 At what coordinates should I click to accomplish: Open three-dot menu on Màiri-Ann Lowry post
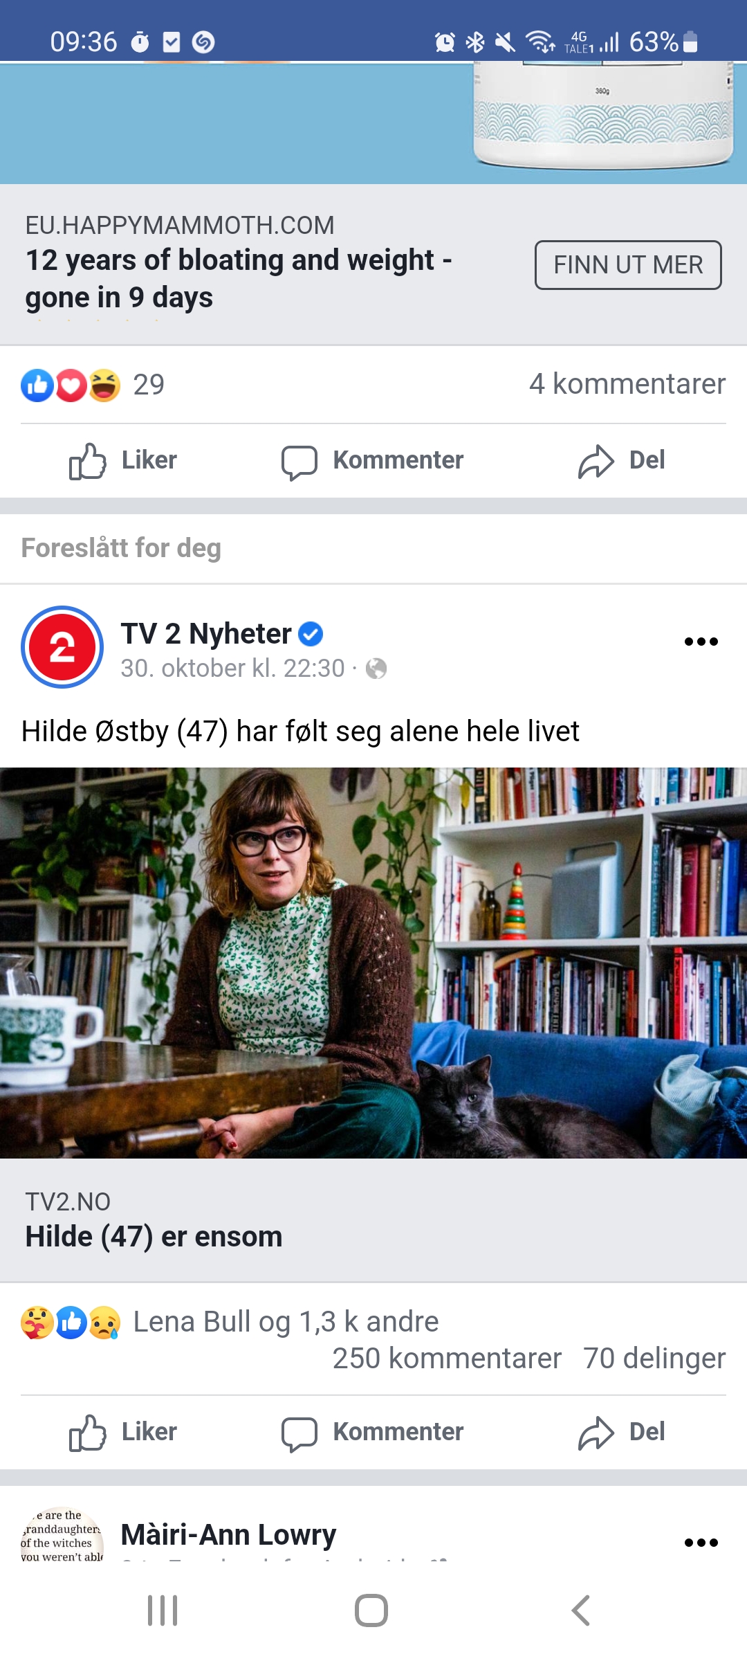coord(701,1543)
